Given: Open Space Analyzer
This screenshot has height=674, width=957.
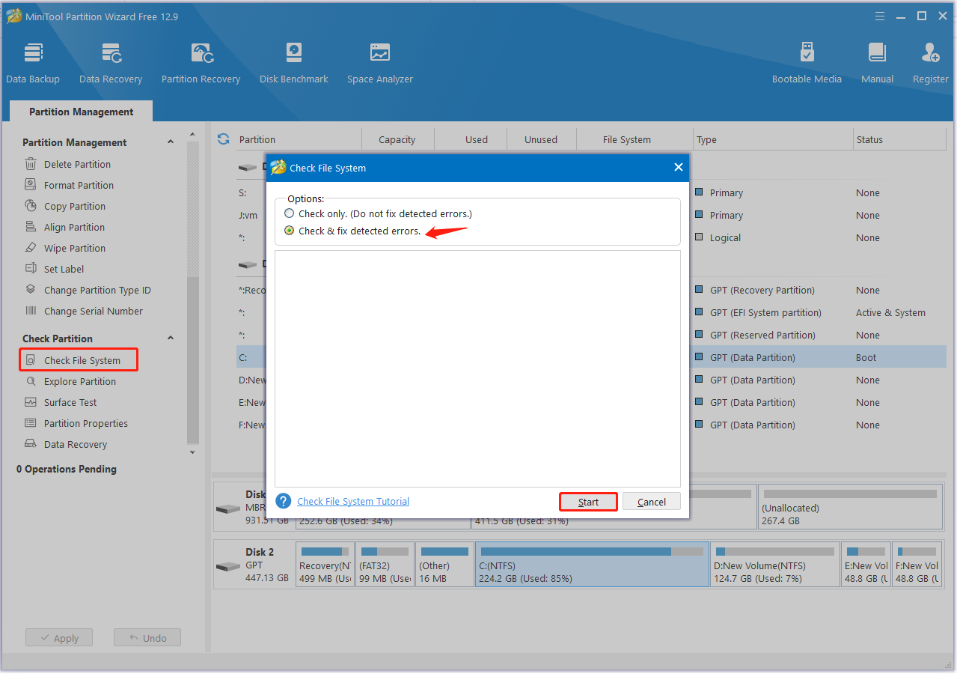Looking at the screenshot, I should [x=380, y=64].
